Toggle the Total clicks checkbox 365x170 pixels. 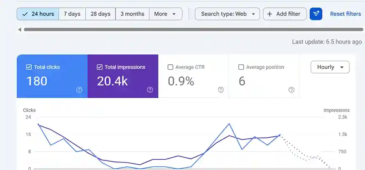point(29,67)
